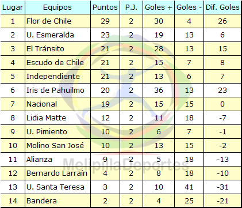The width and height of the screenshot is (242, 208).
Task: Select the 36 goals scored cell
Action: click(x=159, y=90)
